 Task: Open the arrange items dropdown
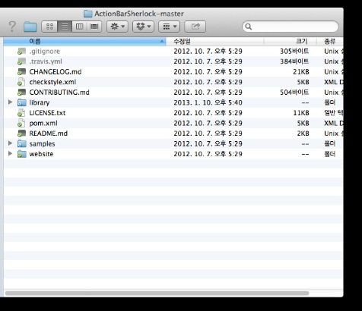(x=169, y=27)
